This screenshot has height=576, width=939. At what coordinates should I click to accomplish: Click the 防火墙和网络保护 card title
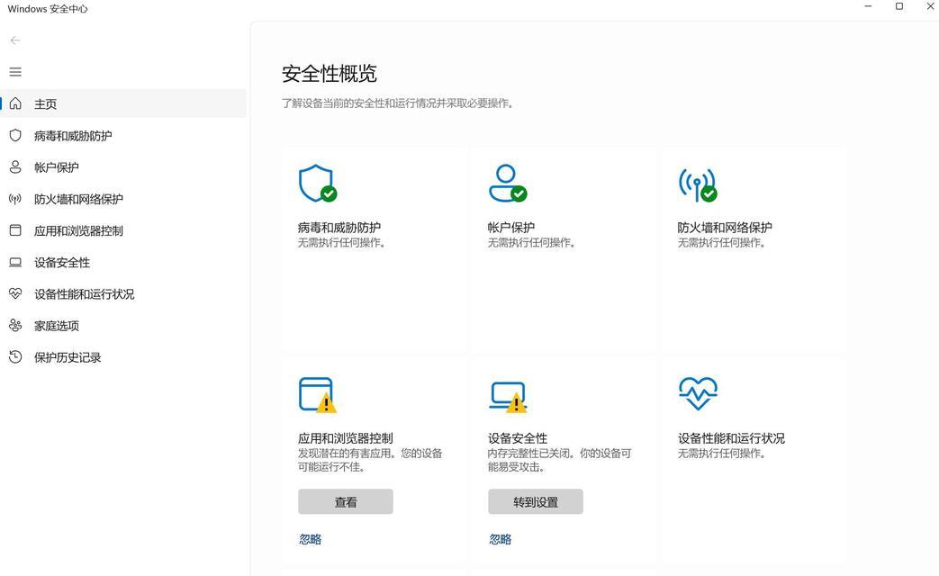(725, 228)
